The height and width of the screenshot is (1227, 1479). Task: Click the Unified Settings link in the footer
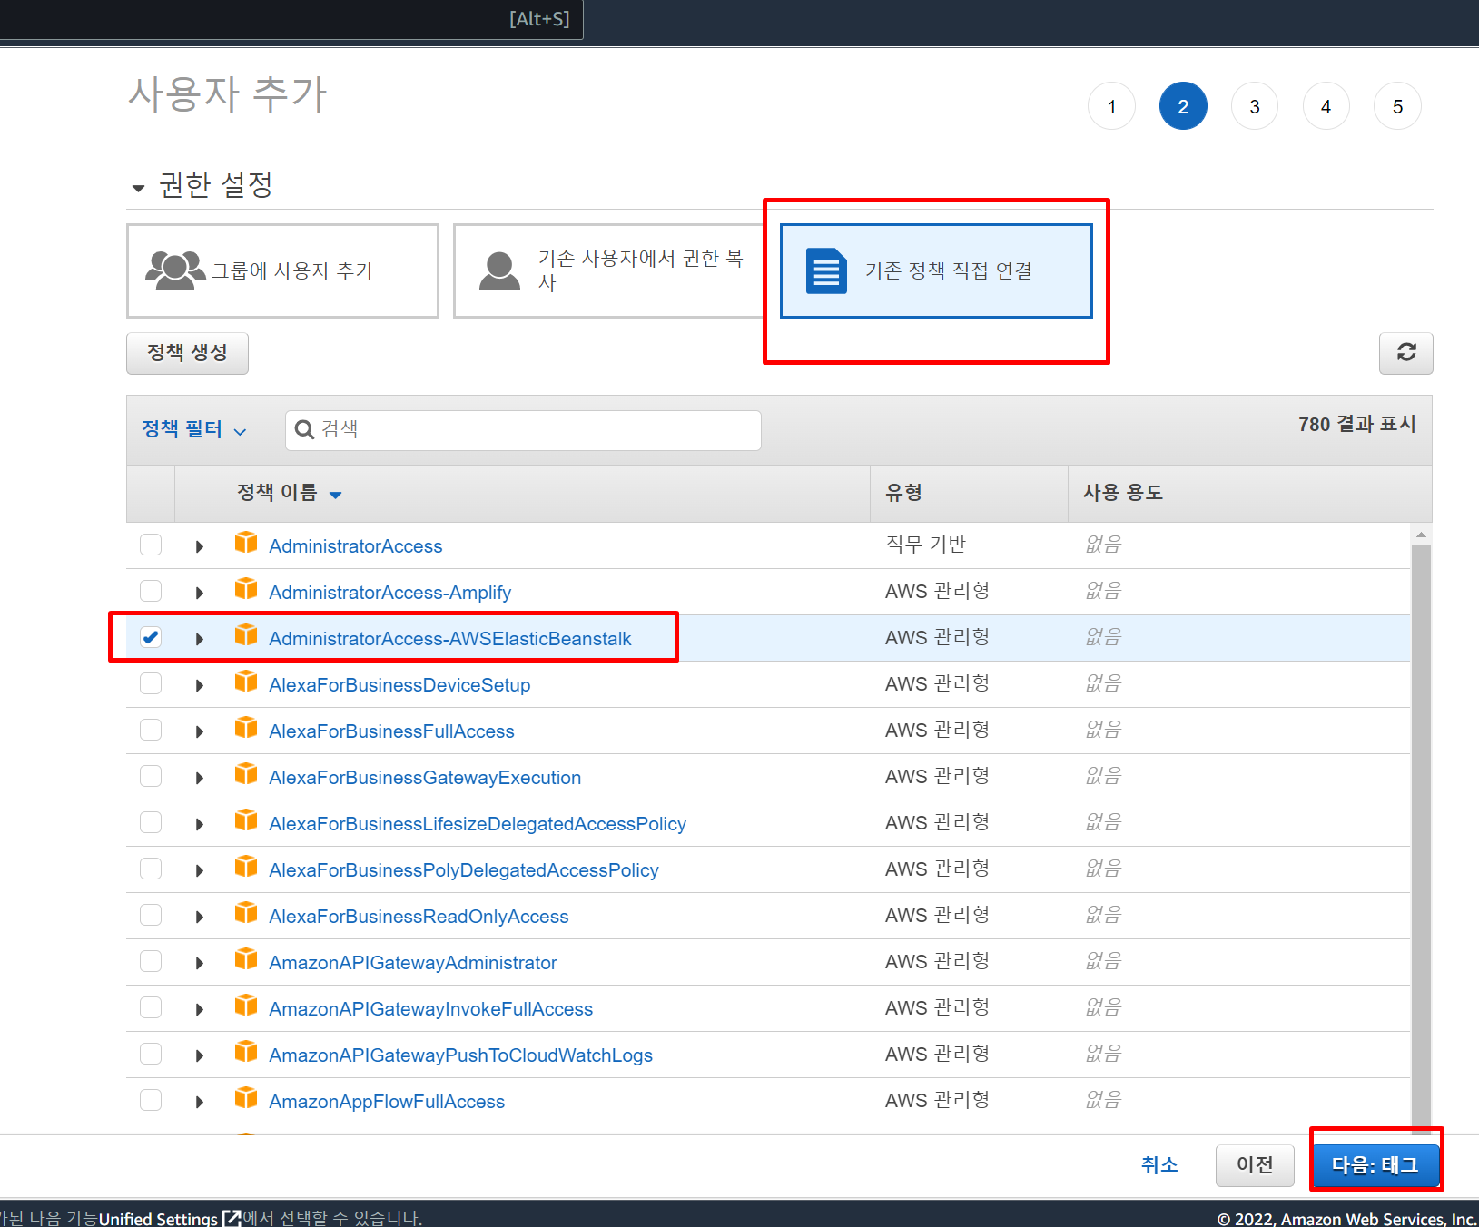(x=158, y=1218)
